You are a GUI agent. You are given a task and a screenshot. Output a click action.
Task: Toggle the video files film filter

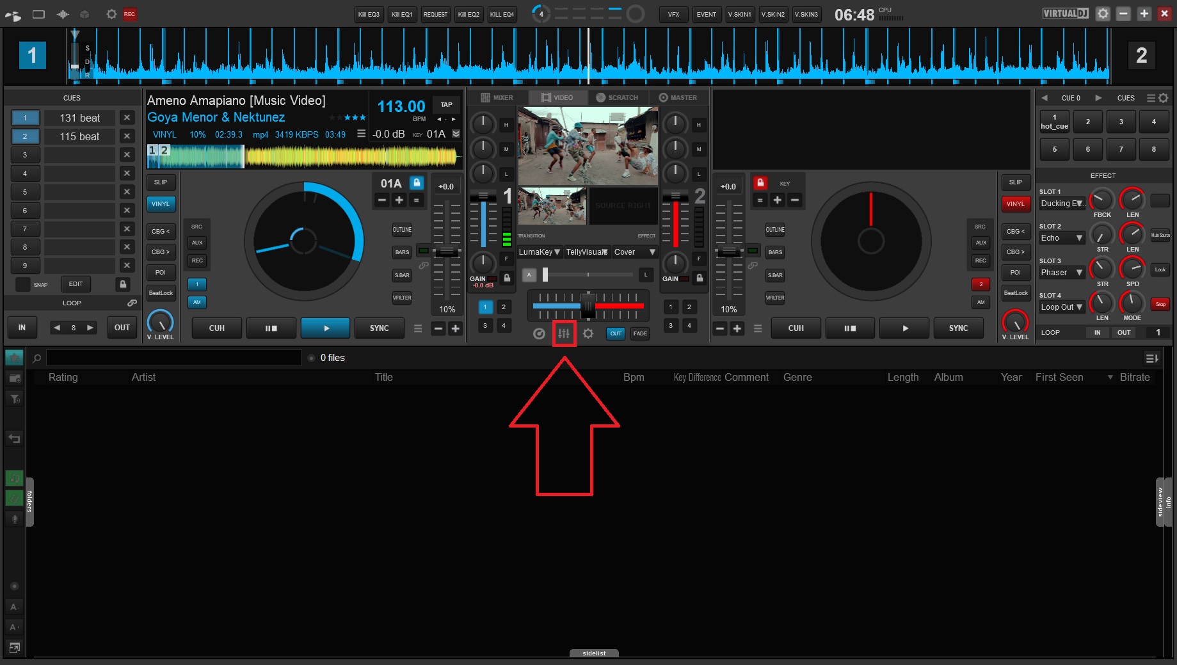coord(14,498)
